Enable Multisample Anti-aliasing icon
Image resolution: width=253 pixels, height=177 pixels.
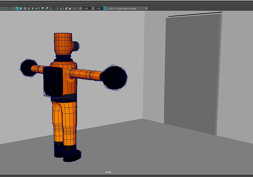click(50, 8)
